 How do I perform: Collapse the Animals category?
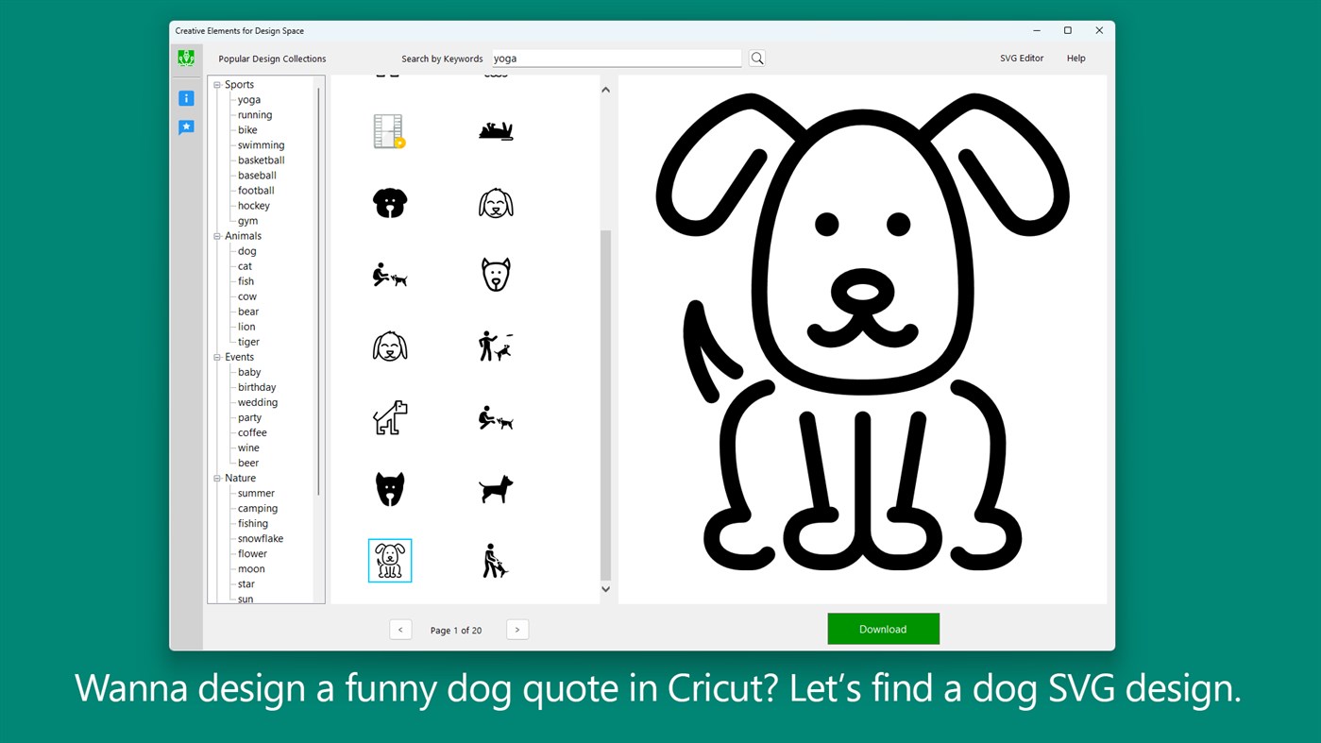(x=217, y=235)
